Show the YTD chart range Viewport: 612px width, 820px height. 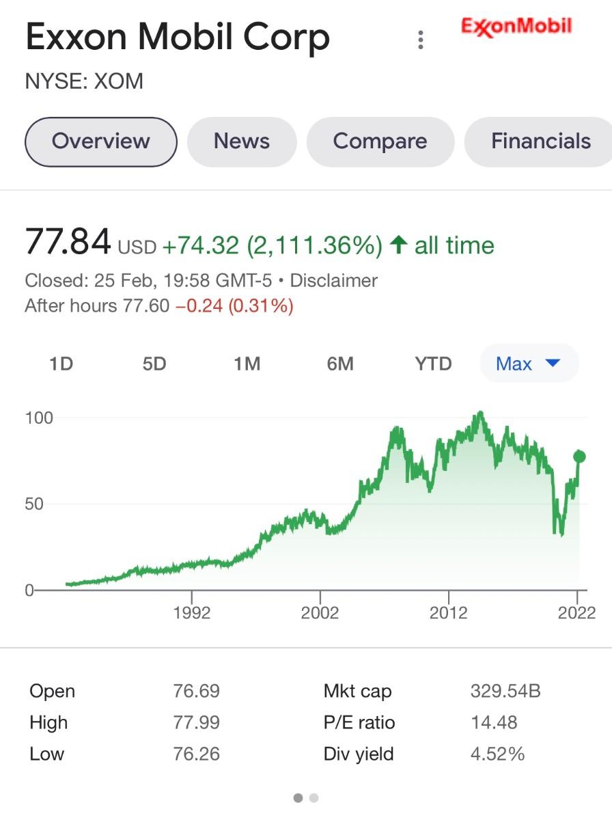pos(433,364)
